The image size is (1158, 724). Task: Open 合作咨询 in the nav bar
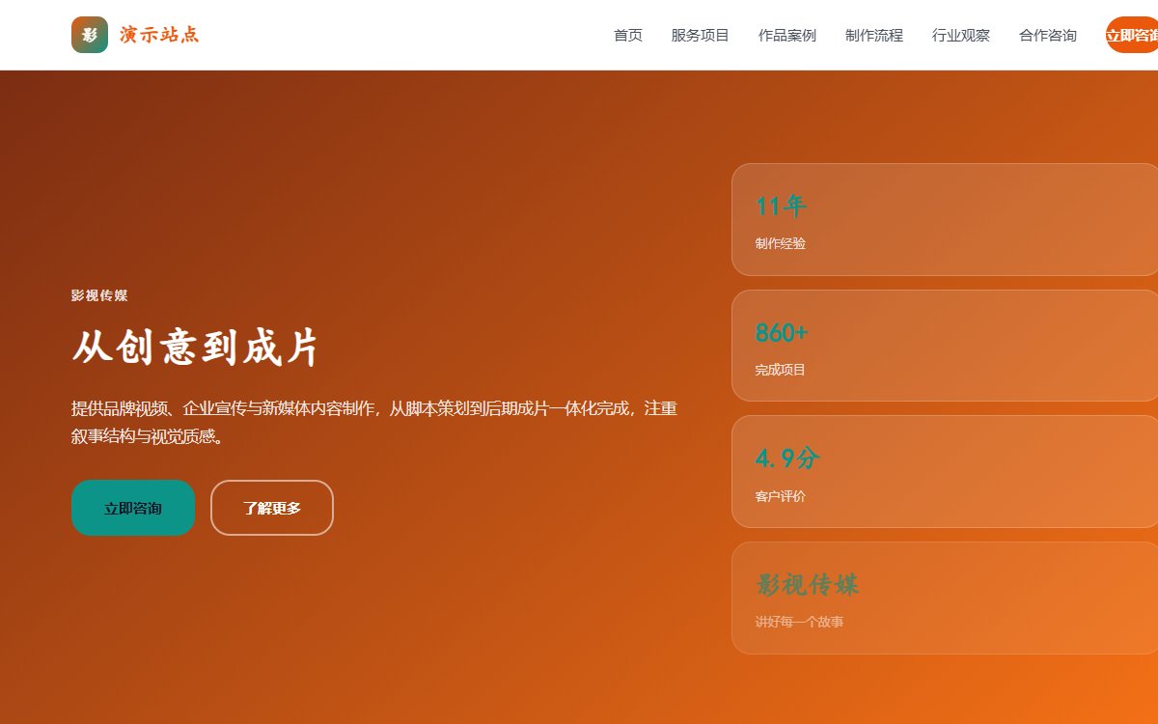coord(1048,36)
